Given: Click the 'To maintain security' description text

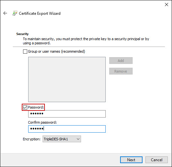Looking at the screenshot, I should 86,41.
